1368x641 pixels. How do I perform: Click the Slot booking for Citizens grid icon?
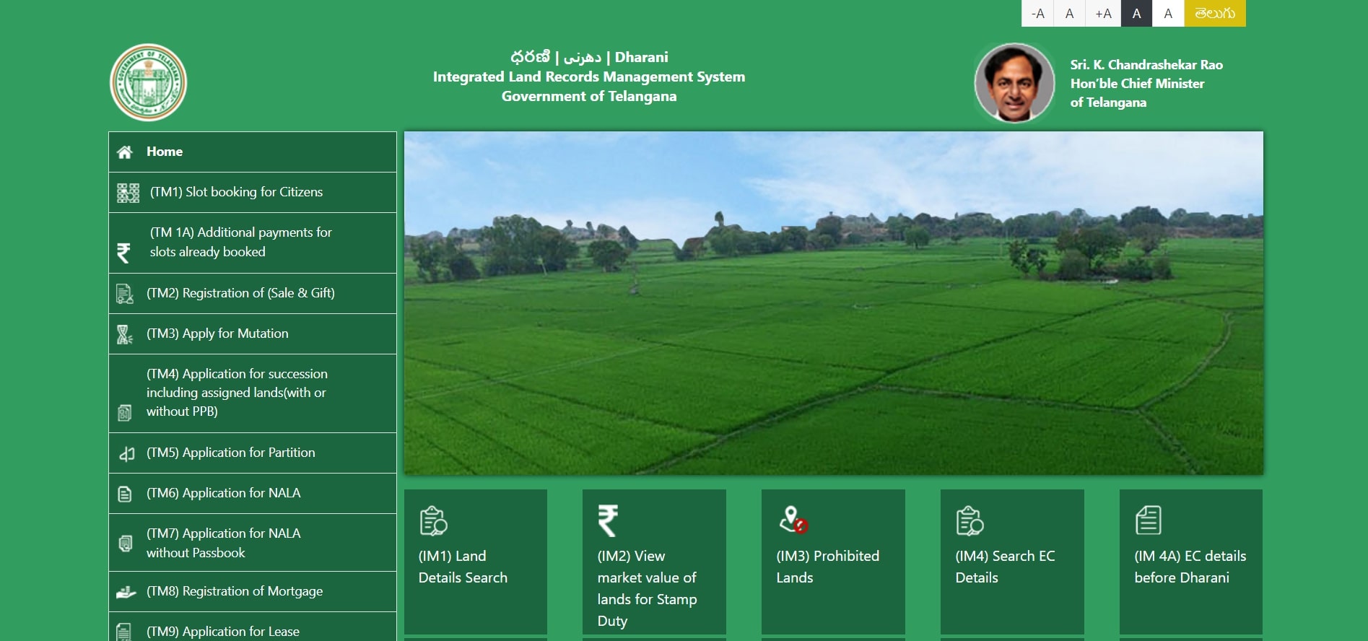coord(128,193)
